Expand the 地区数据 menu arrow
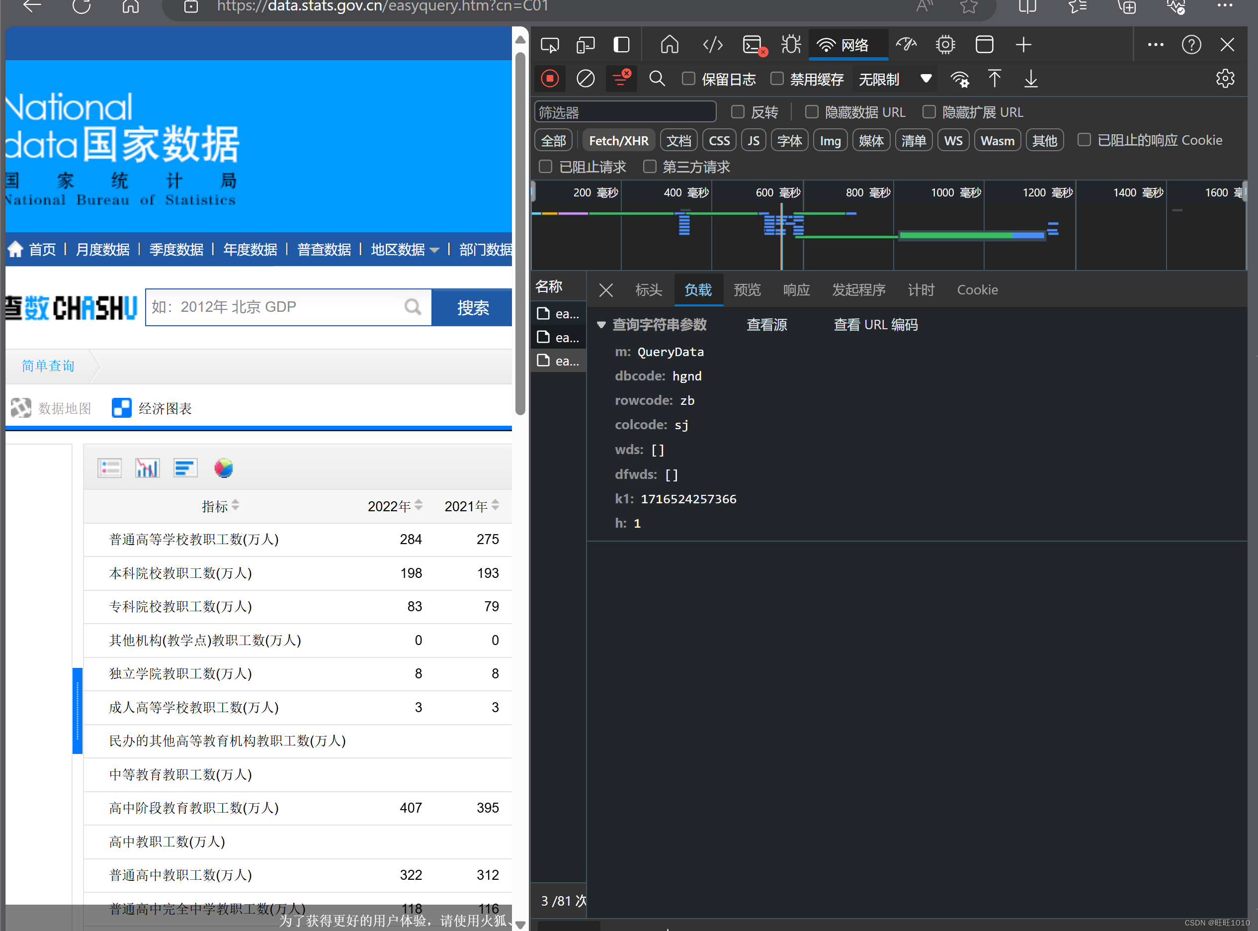The height and width of the screenshot is (931, 1258). pyautogui.click(x=434, y=250)
